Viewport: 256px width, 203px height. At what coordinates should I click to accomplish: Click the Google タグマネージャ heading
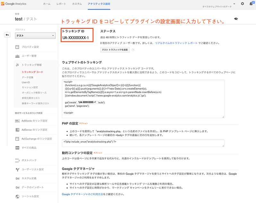(78, 169)
